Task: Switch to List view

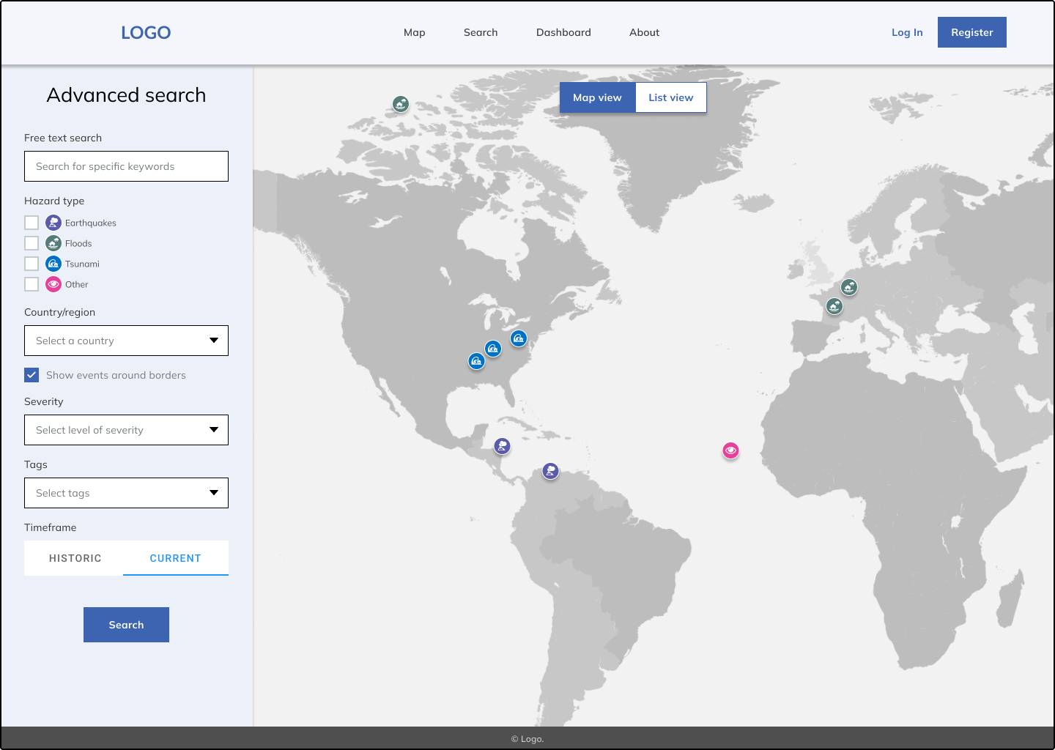Action: click(670, 97)
